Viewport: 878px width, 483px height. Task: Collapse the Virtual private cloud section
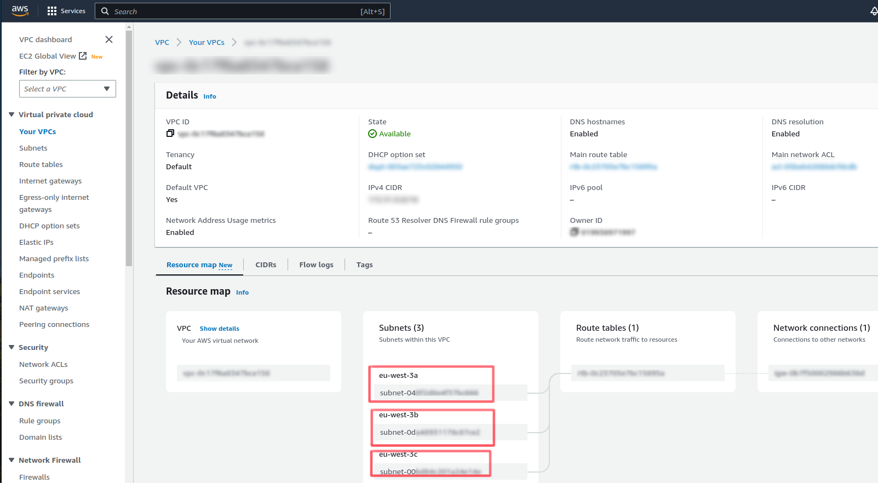pos(12,114)
